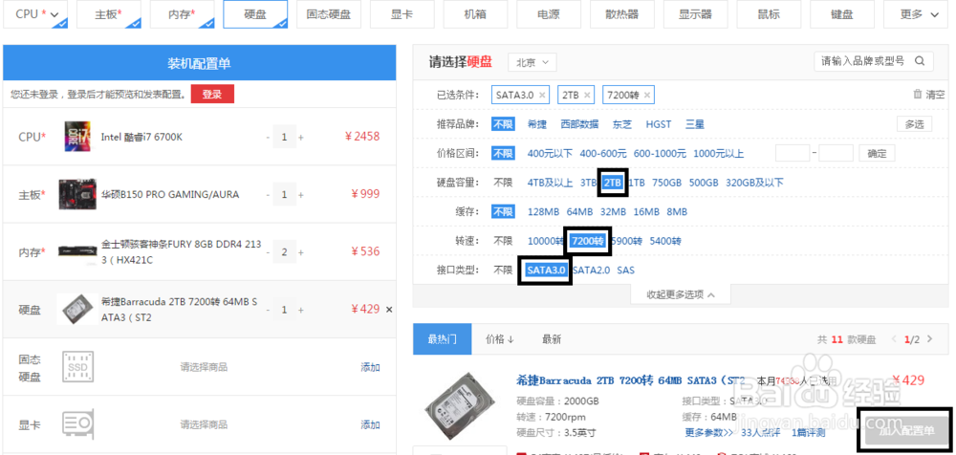
Task: Switch to the 最热门 sort tab
Action: (x=442, y=339)
